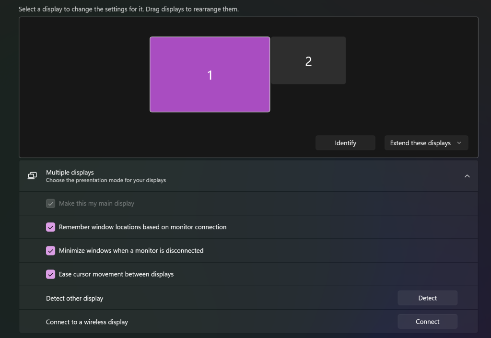Screen dimensions: 491x338
Task: Click the "Detect other display" row label
Action: [74, 298]
